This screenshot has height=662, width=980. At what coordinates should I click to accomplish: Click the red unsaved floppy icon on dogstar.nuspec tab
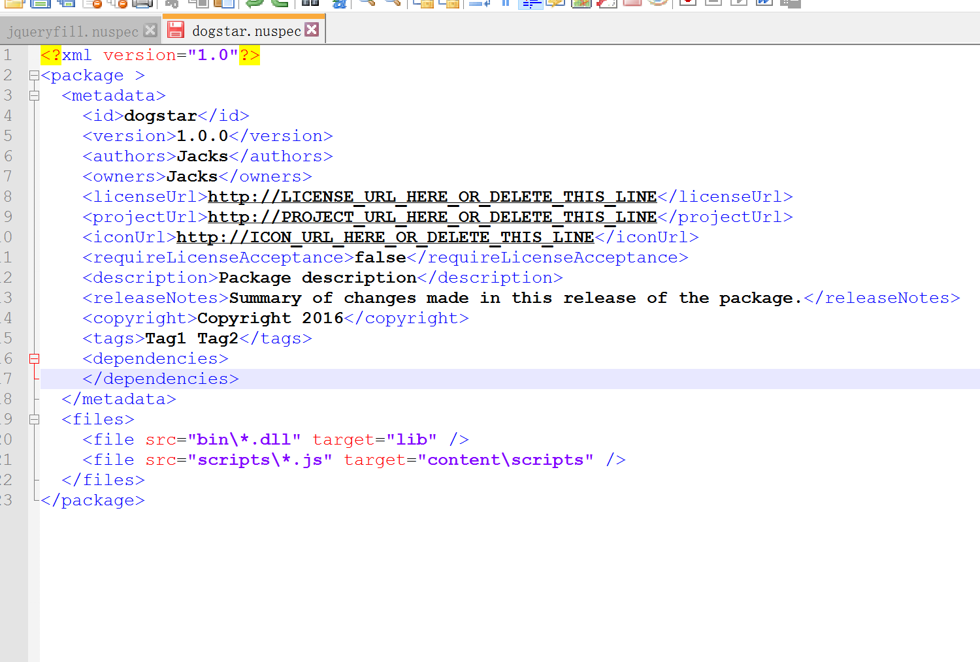(176, 29)
